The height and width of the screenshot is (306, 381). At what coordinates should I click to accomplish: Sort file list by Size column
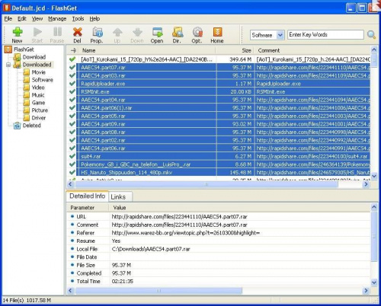235,50
